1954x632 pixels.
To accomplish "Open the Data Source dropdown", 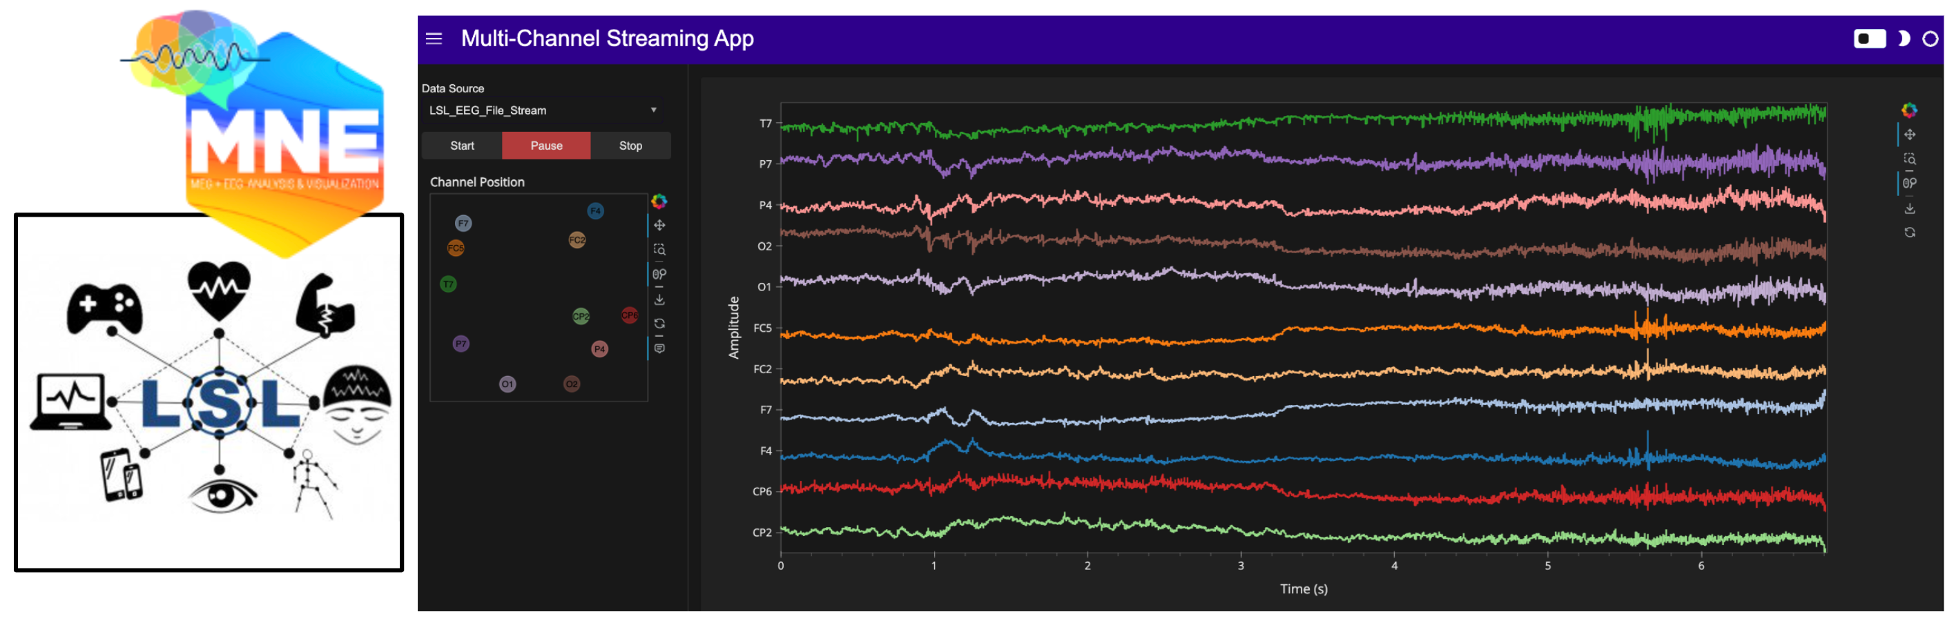I will [543, 110].
